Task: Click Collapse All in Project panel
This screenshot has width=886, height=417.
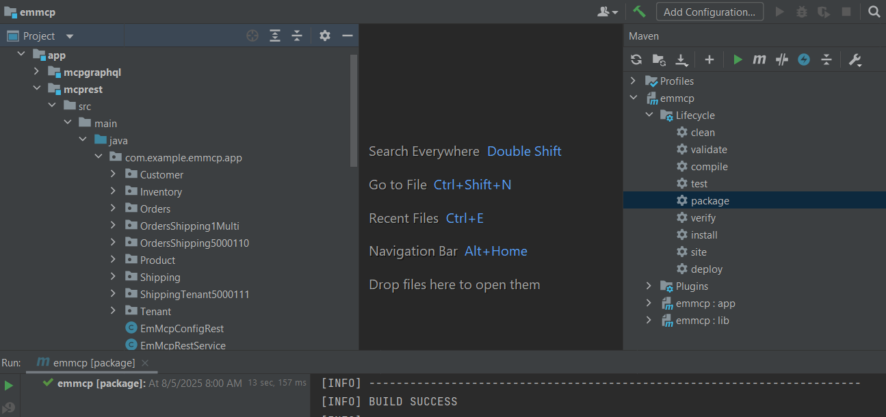Action: (x=297, y=36)
